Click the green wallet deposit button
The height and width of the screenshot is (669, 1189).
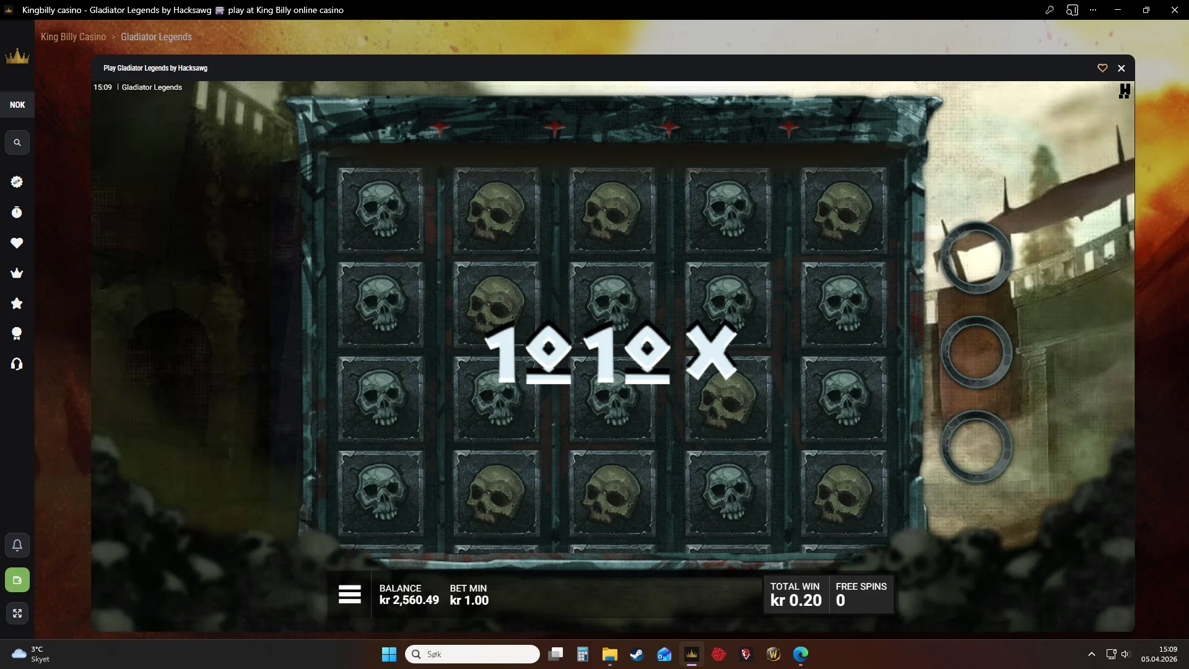(x=17, y=580)
